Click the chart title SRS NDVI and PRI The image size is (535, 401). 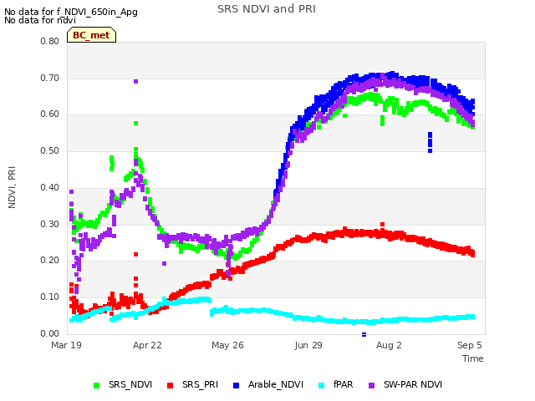pyautogui.click(x=267, y=9)
